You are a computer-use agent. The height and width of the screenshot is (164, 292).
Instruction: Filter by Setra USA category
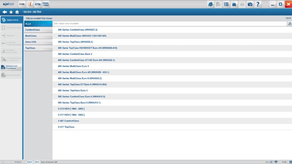pyautogui.click(x=38, y=42)
